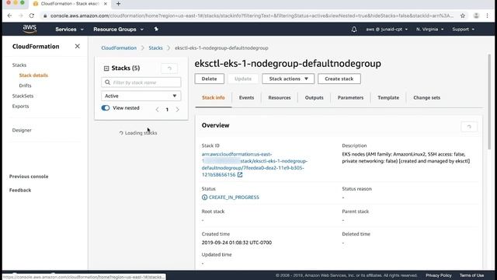Image resolution: width=497 pixels, height=280 pixels.
Task: Click the Previous console link
Action: [x=29, y=177]
